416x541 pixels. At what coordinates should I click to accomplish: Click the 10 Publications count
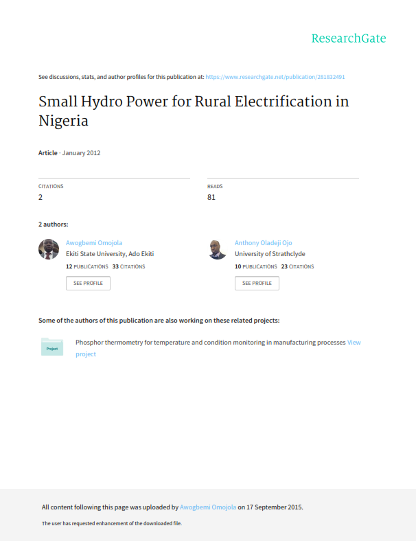(256, 266)
